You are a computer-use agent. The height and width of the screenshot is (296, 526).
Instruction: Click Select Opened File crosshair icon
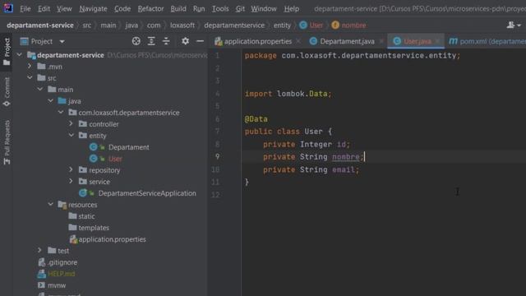tap(136, 41)
